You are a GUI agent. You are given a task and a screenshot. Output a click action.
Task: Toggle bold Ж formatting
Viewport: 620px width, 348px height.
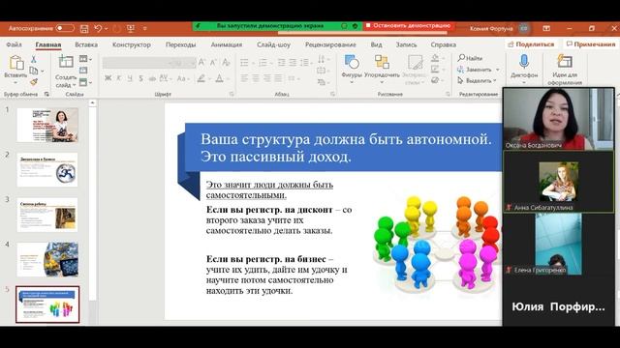pyautogui.click(x=108, y=78)
